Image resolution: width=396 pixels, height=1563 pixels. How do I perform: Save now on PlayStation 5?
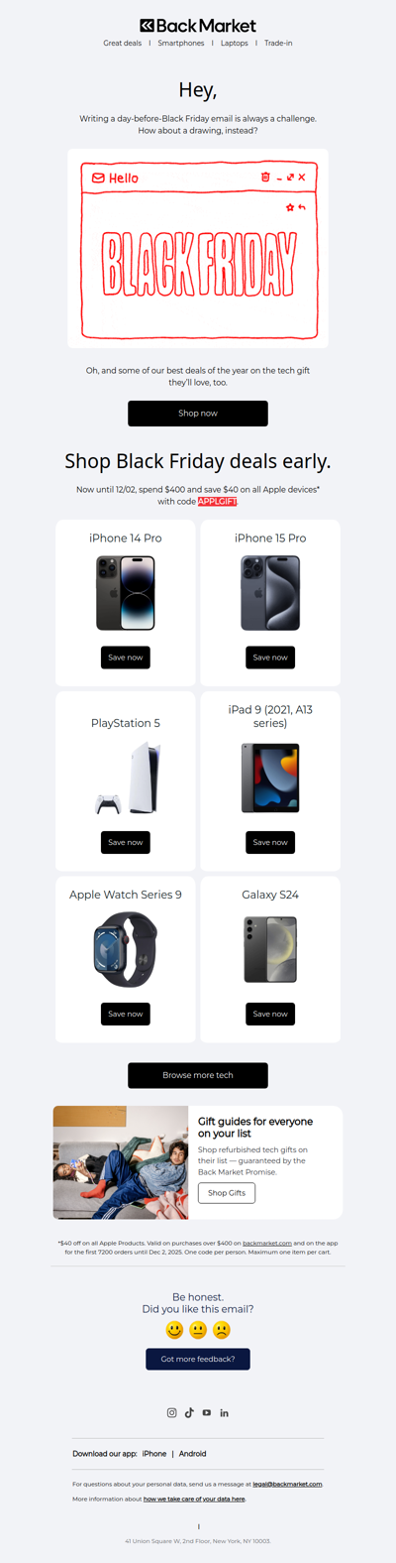(126, 842)
